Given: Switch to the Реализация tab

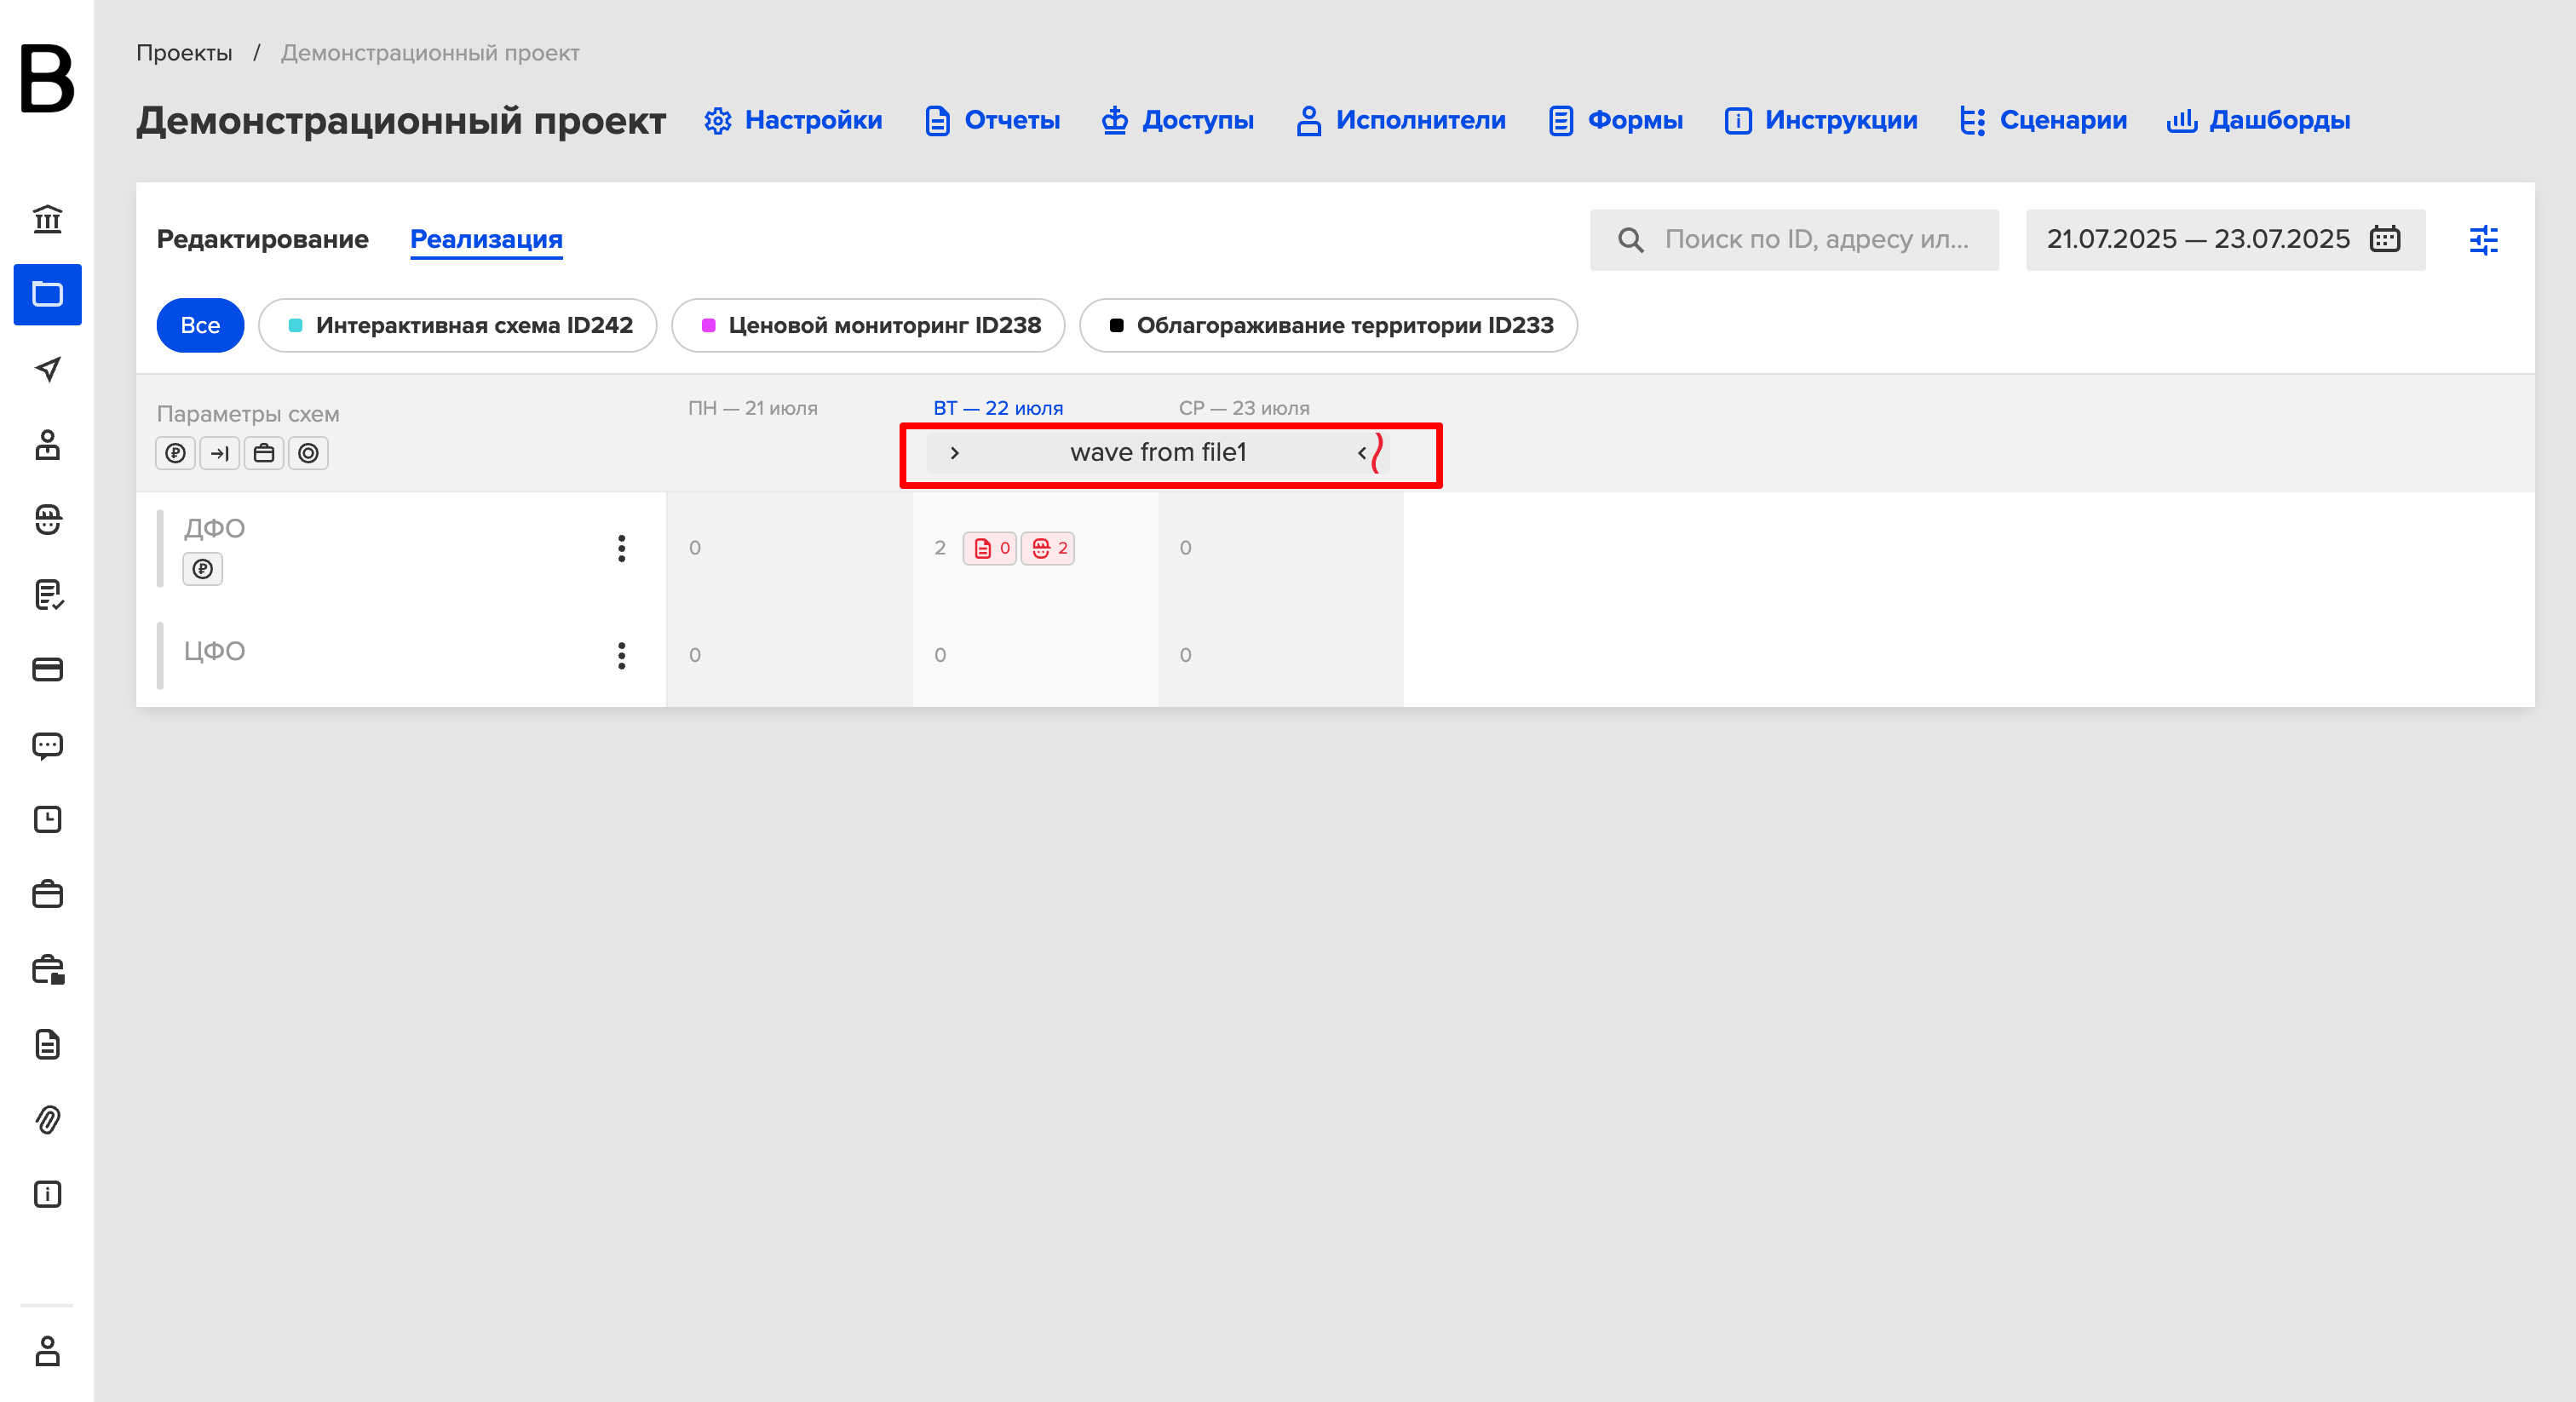Looking at the screenshot, I should (487, 239).
